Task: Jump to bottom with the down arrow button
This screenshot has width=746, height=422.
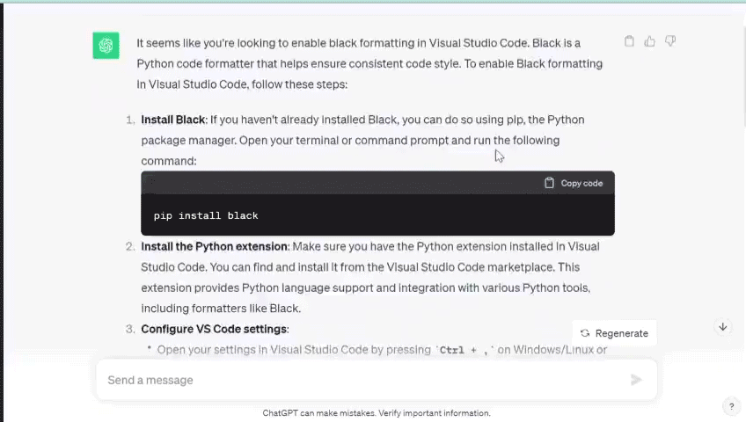Action: [x=723, y=327]
